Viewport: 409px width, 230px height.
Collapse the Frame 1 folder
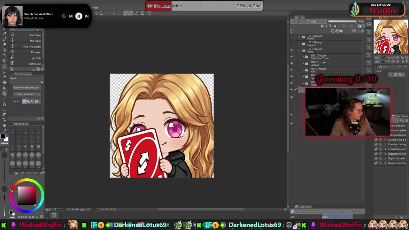pos(299,50)
